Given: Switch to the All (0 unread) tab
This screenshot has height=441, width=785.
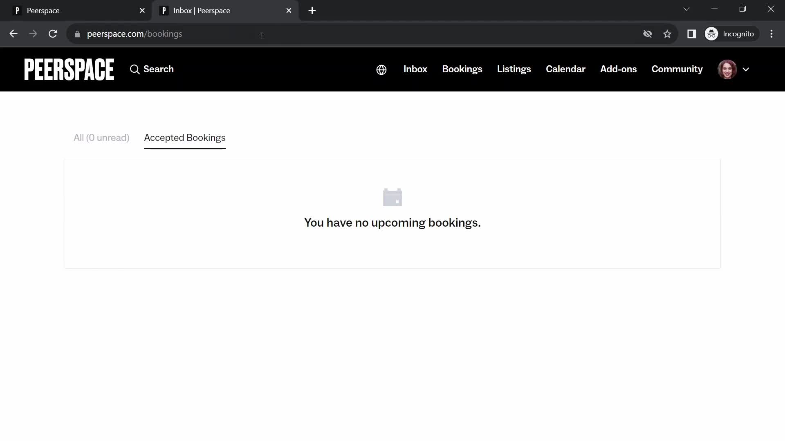Looking at the screenshot, I should (x=101, y=137).
